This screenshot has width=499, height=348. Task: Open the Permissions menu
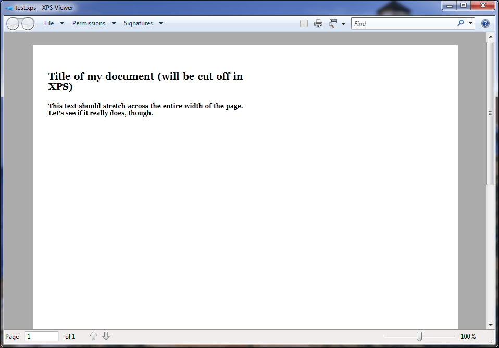[x=89, y=23]
